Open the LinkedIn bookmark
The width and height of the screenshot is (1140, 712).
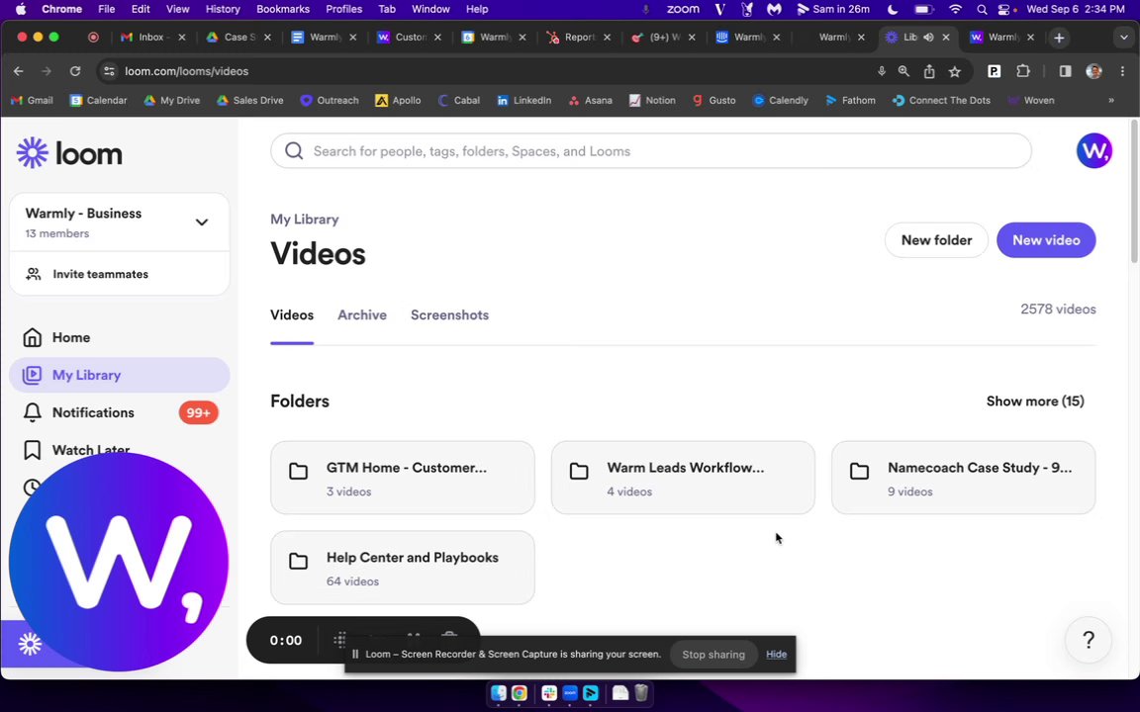[x=524, y=100]
